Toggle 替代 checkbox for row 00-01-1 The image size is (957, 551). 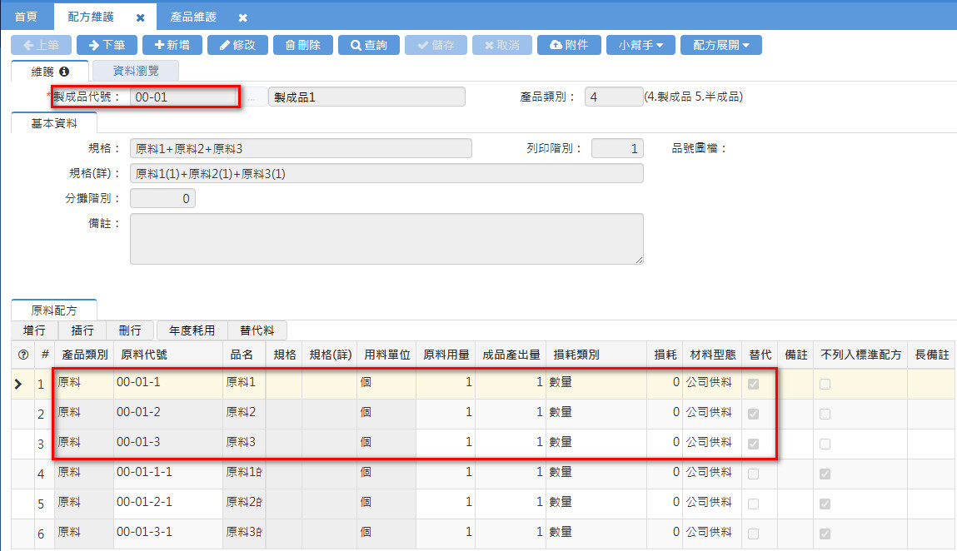[x=754, y=385]
